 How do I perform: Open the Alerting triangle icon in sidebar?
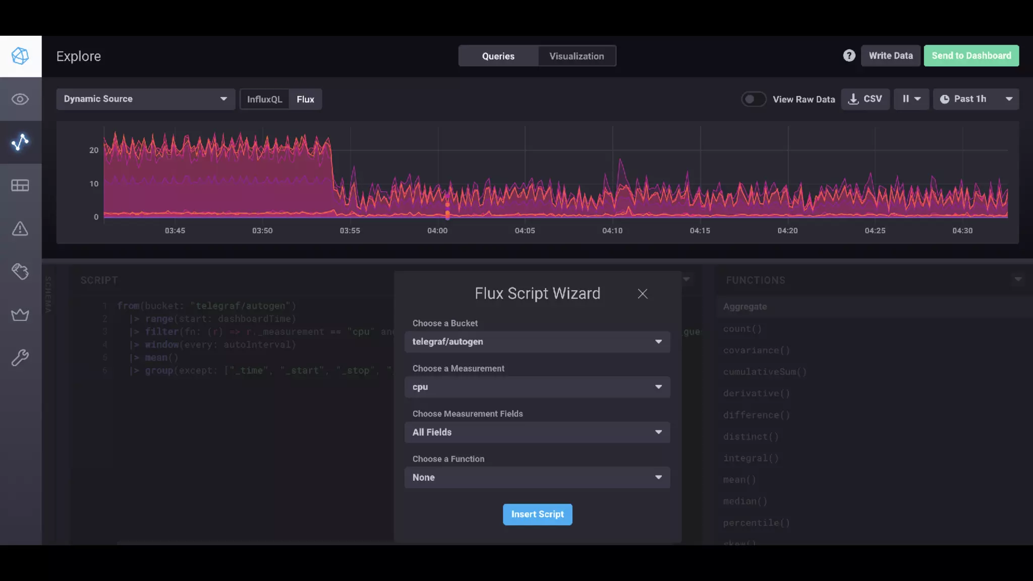20,229
